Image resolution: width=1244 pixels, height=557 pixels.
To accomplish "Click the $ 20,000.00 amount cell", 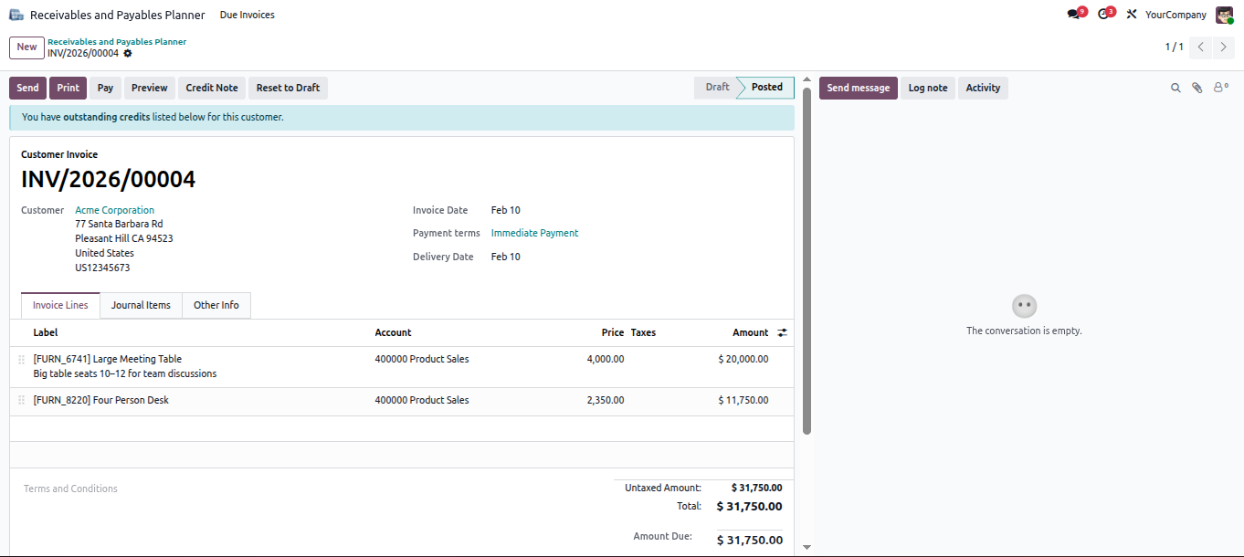I will pos(743,359).
